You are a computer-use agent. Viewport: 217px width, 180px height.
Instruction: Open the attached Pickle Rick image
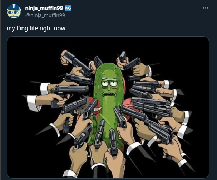(108, 107)
